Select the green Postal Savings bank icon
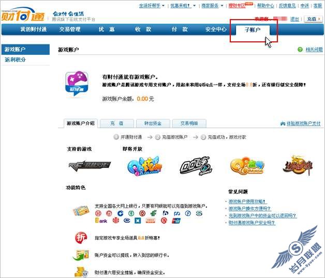The height and width of the screenshot is (278, 325). [153, 213]
